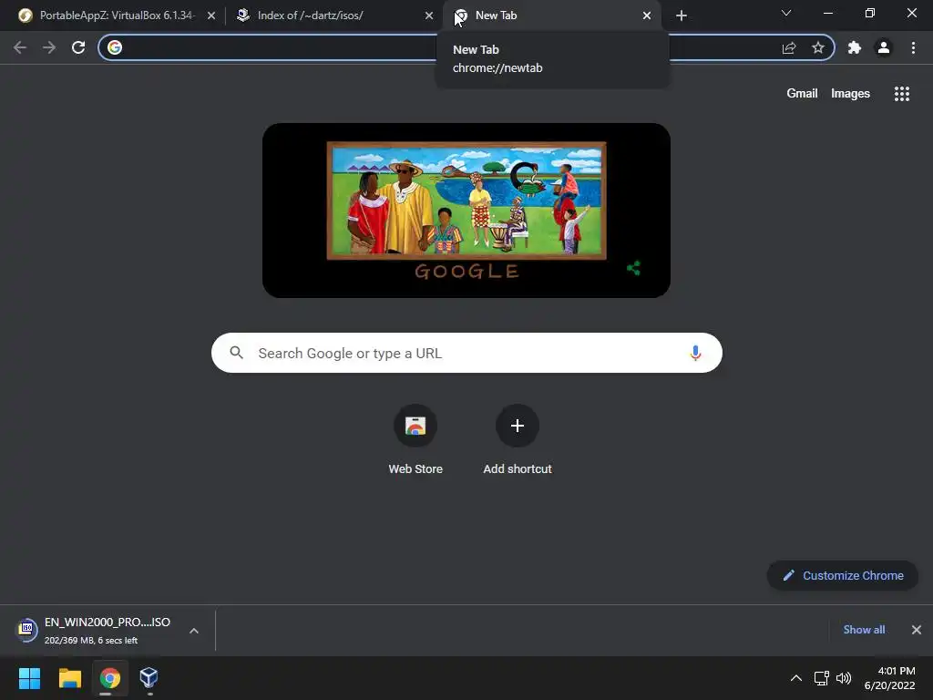Show all downloads
This screenshot has width=933, height=700.
point(864,630)
